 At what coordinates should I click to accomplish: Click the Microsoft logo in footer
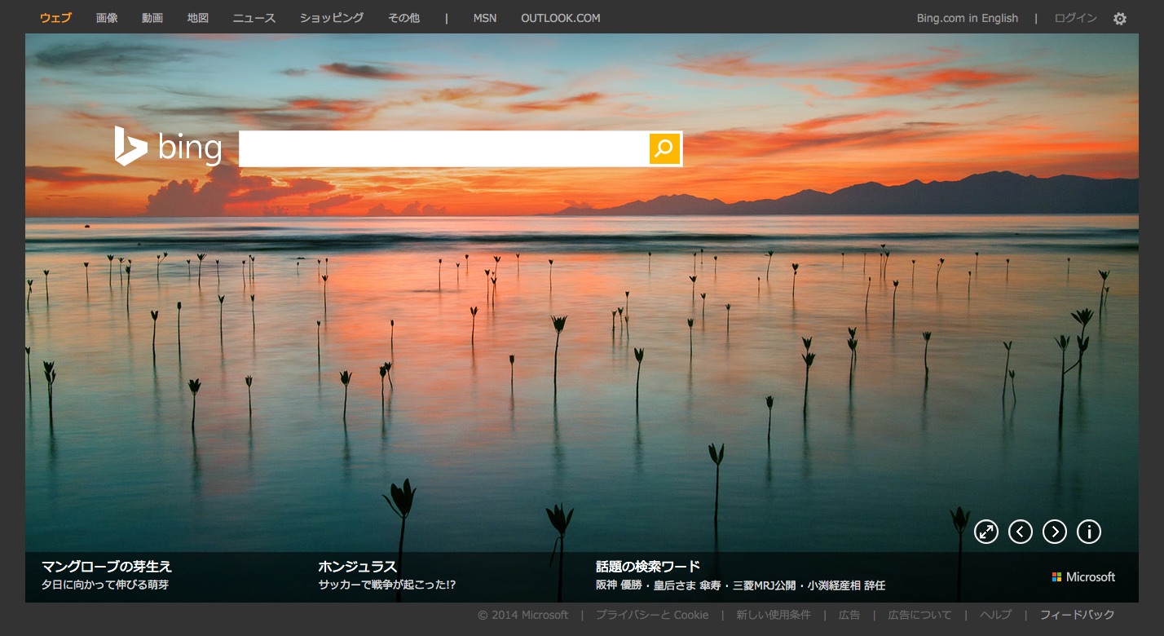[1083, 576]
